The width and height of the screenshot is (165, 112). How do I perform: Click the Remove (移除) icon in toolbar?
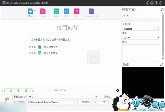[x=43, y=12]
